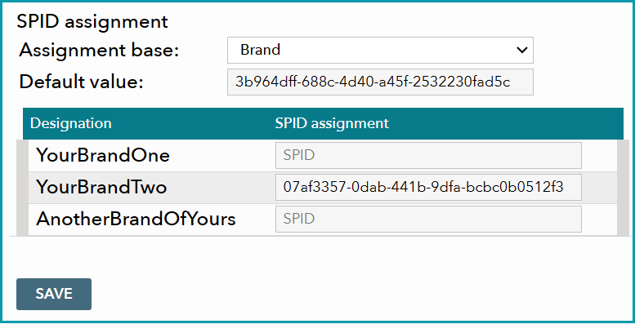Image resolution: width=635 pixels, height=324 pixels.
Task: Click the SPID assignment heading
Action: tap(92, 21)
